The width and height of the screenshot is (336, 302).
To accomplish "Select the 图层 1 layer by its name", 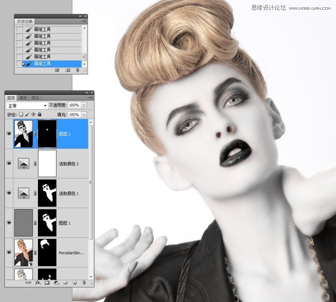I will coord(64,223).
